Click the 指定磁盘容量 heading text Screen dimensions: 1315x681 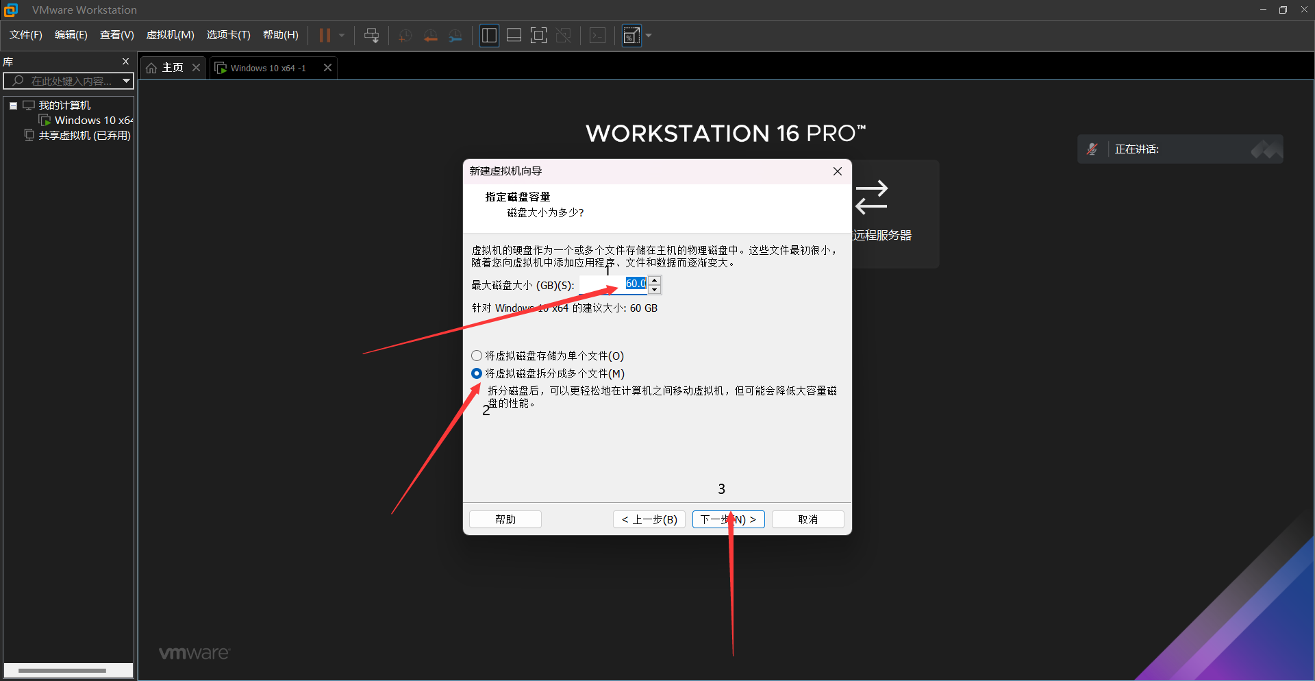point(518,197)
